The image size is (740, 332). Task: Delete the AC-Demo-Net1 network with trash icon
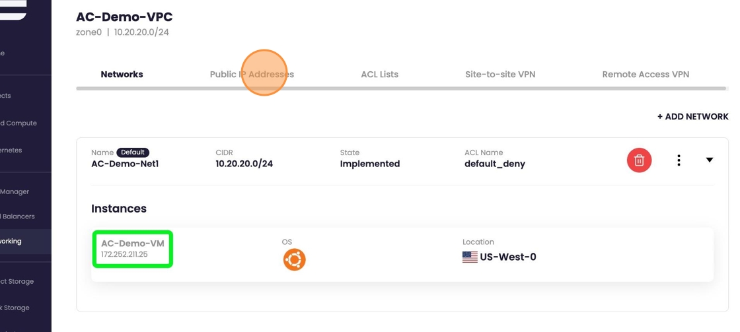tap(639, 160)
